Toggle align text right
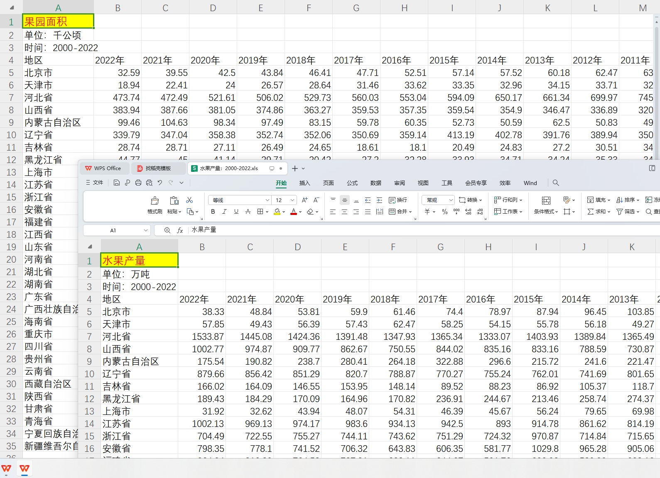The height and width of the screenshot is (478, 660). click(x=356, y=212)
